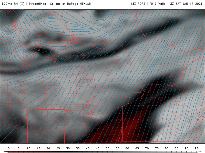Screen dimensions: 205x153
Task: Click the colorbar label '90'
Action: click(x=187, y=148)
